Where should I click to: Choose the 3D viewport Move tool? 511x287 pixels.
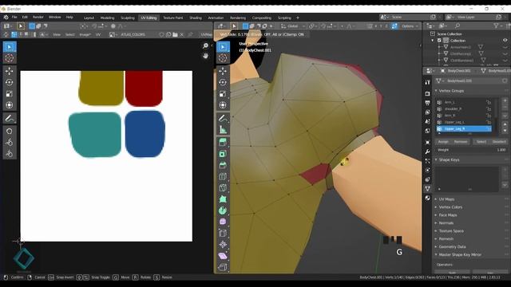coord(223,71)
